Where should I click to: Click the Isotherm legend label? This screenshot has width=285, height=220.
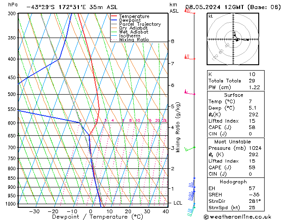[x=130, y=36]
